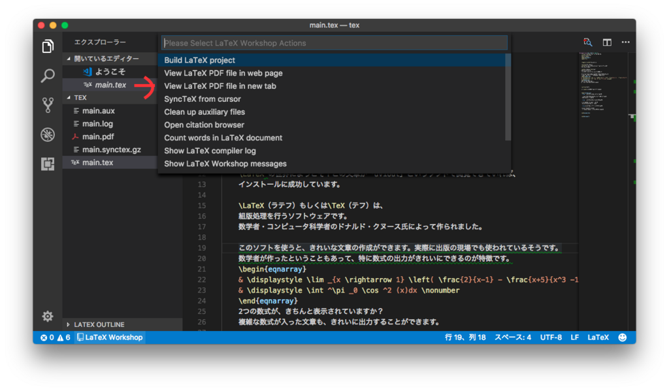Select Open citation browser

tap(331, 125)
